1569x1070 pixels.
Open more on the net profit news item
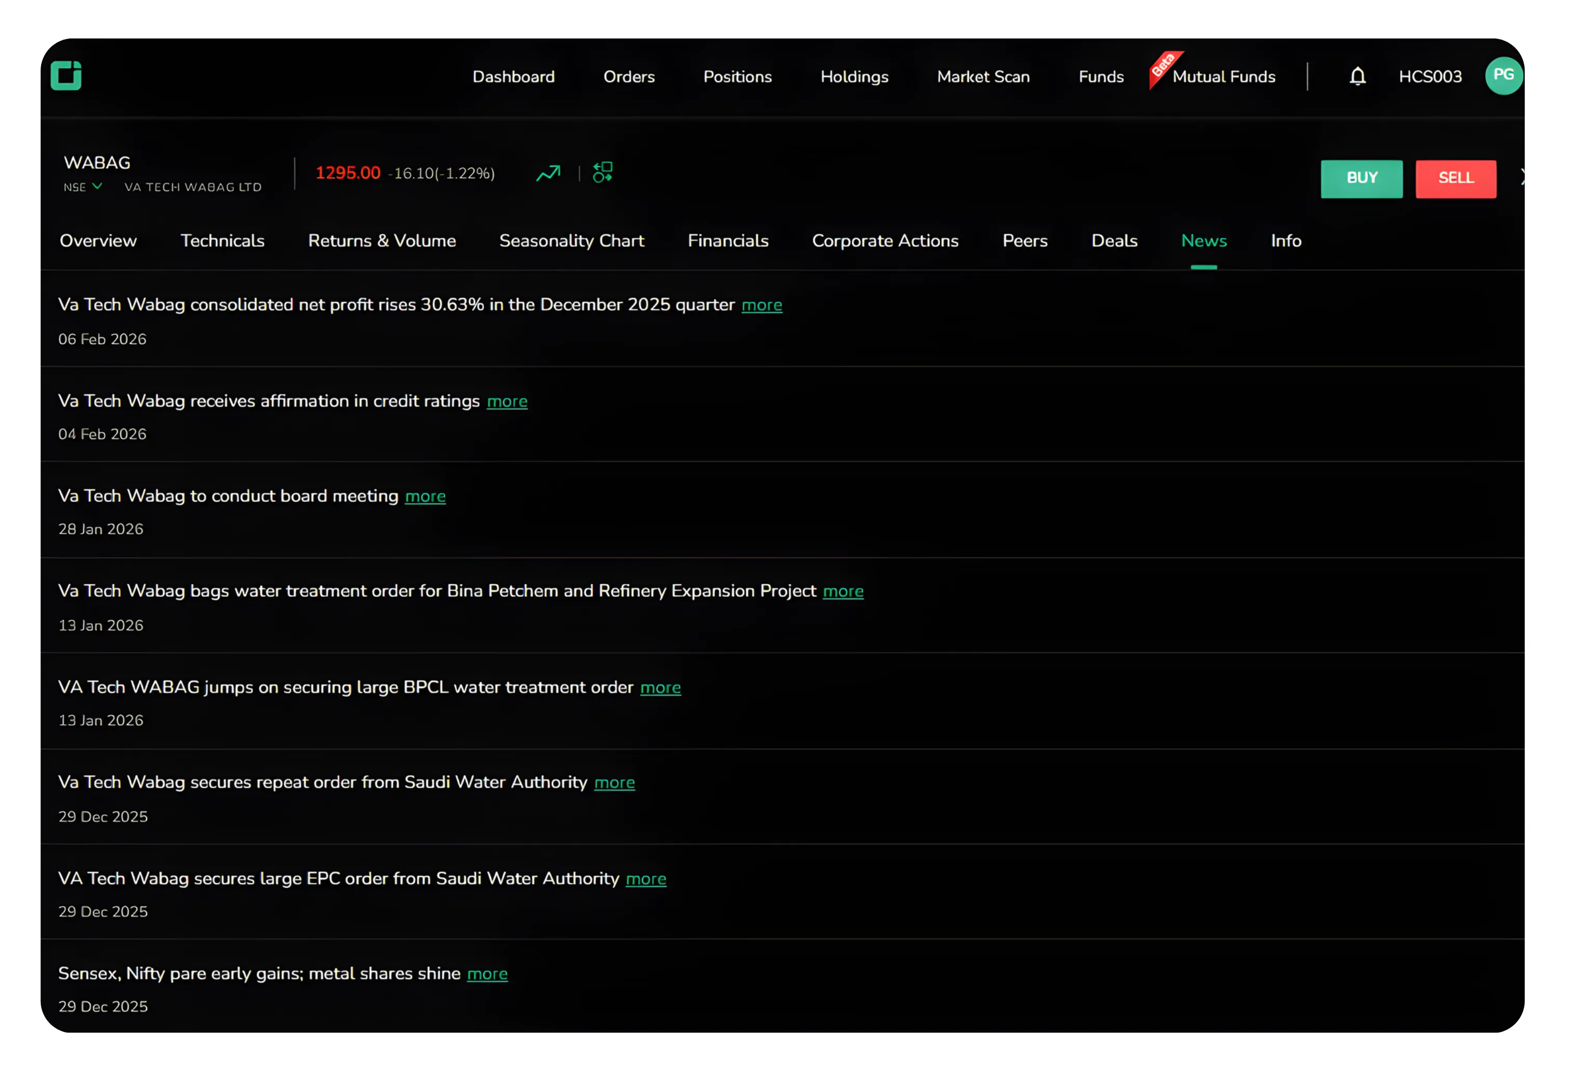(761, 305)
